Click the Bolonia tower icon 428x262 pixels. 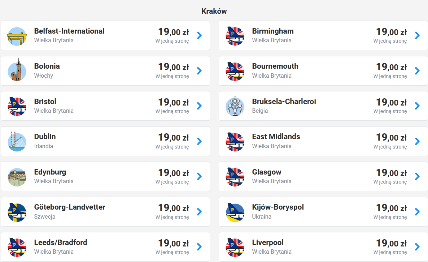pyautogui.click(x=17, y=70)
